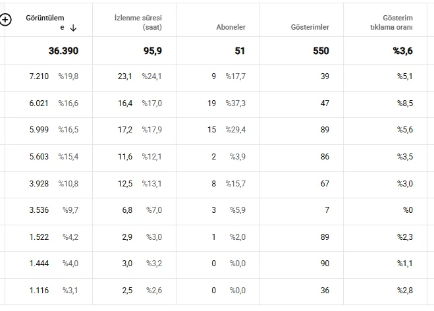The image size is (434, 311).
Task: Click watch time cell 17,2 %17,9
Action: (x=134, y=130)
